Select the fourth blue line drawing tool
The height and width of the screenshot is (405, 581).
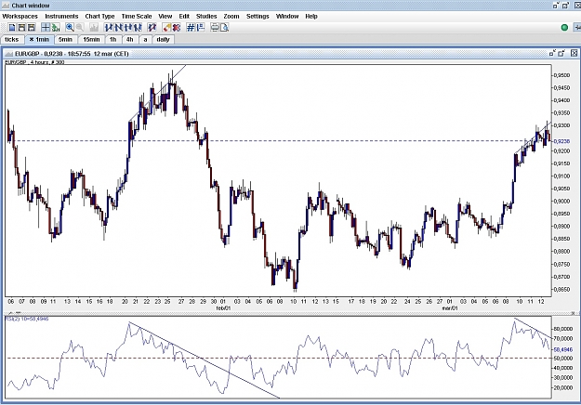pos(138,27)
